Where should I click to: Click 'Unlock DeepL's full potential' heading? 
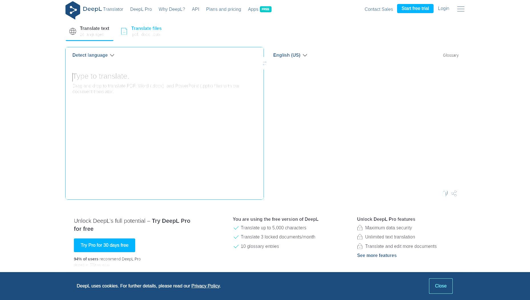click(x=132, y=225)
